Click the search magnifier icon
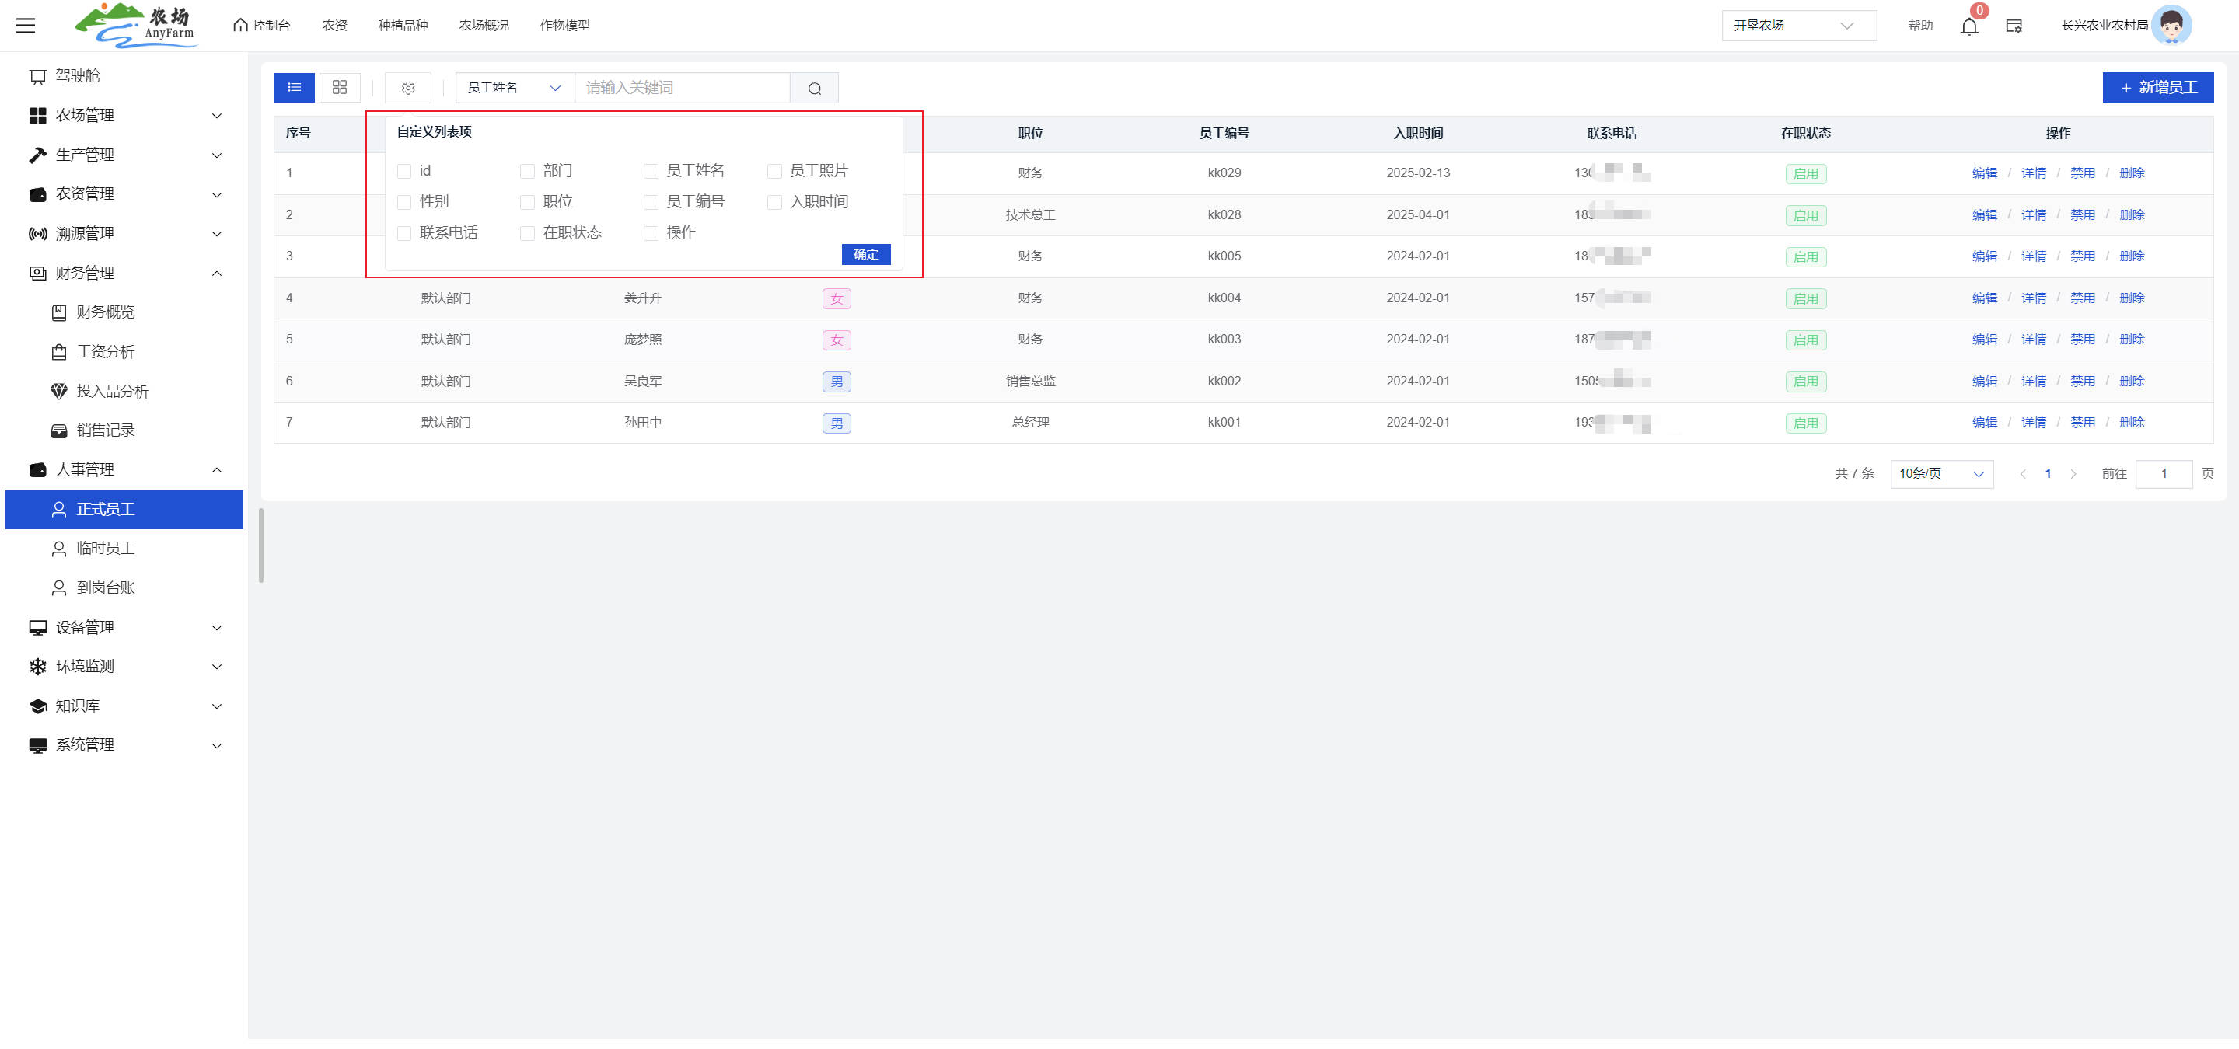Viewport: 2239px width, 1049px height. click(815, 88)
